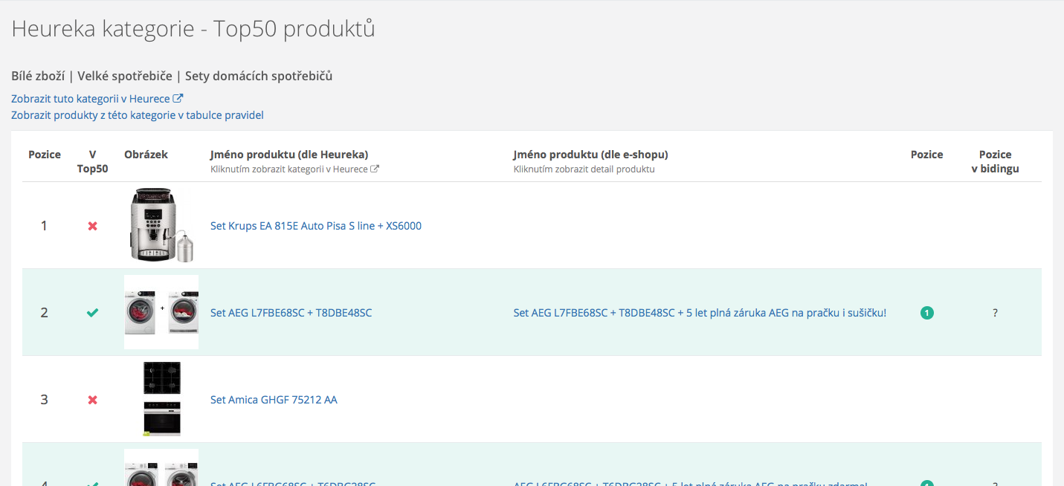This screenshot has height=486, width=1064.
Task: Open Set Amica GHGF 75212 AA link
Action: click(x=274, y=400)
